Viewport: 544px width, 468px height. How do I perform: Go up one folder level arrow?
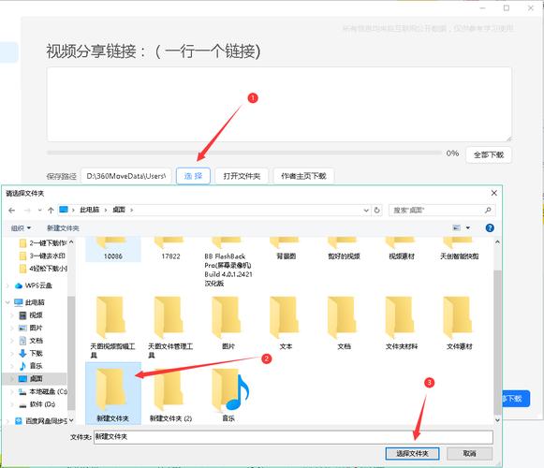coord(51,211)
